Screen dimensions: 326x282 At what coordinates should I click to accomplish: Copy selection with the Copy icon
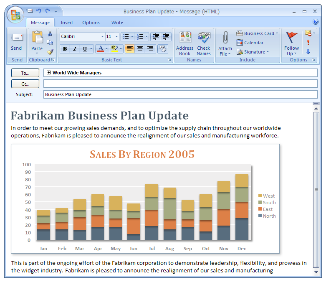(x=50, y=43)
